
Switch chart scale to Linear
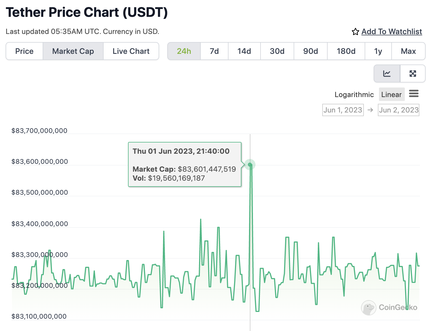tap(391, 95)
